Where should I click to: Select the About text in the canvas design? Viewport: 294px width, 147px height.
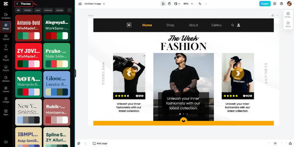193,25
